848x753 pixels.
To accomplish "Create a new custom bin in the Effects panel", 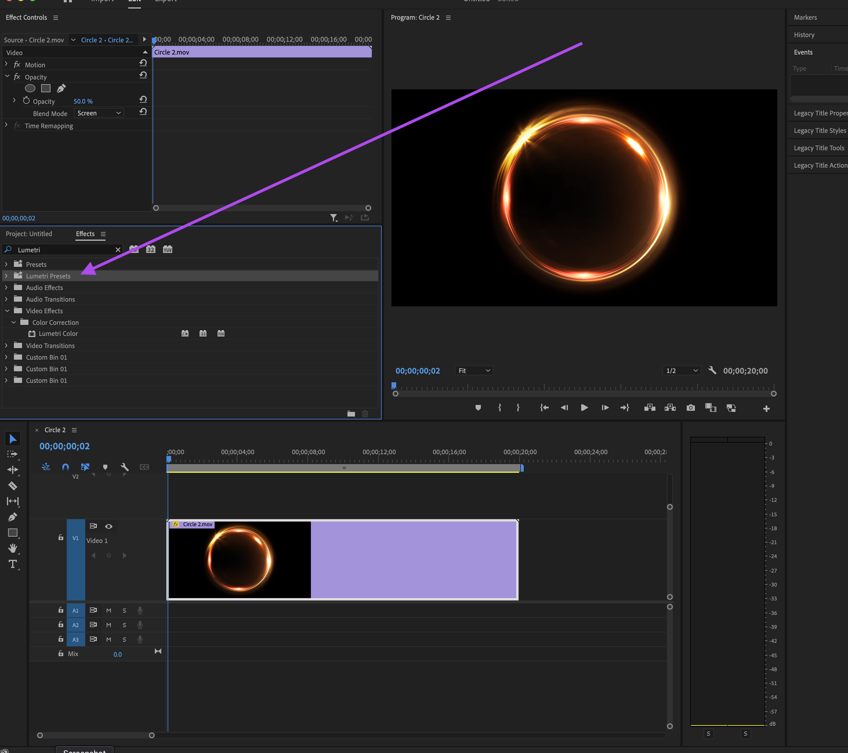I will pos(351,414).
